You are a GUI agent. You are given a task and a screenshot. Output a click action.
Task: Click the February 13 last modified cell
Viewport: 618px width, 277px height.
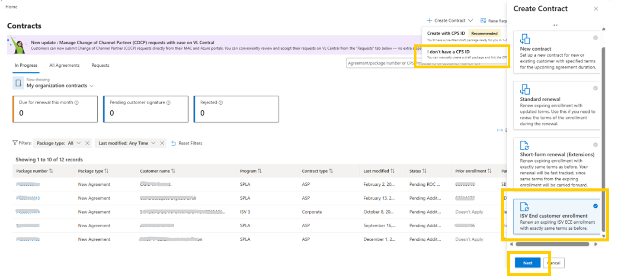(379, 198)
